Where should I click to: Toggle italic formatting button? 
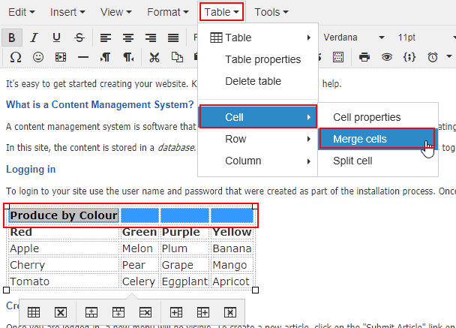click(x=34, y=38)
